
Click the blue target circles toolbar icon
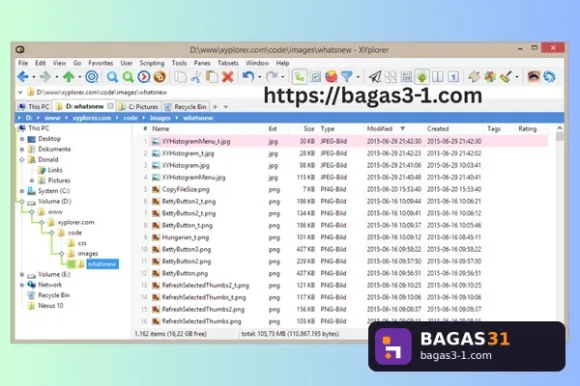tap(92, 77)
